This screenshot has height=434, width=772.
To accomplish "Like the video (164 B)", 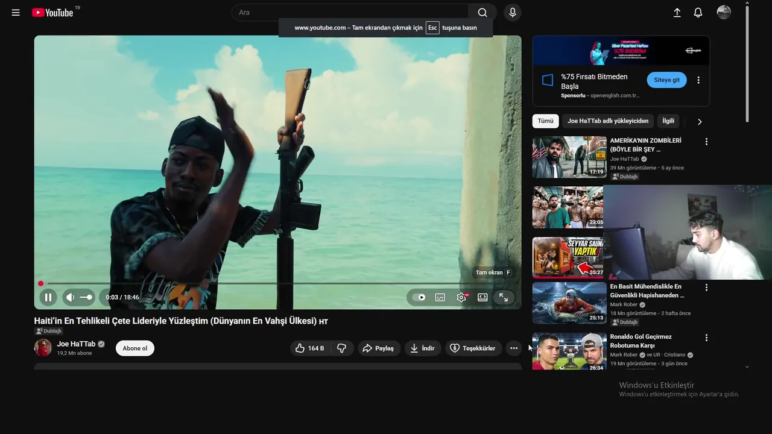I will (x=310, y=348).
